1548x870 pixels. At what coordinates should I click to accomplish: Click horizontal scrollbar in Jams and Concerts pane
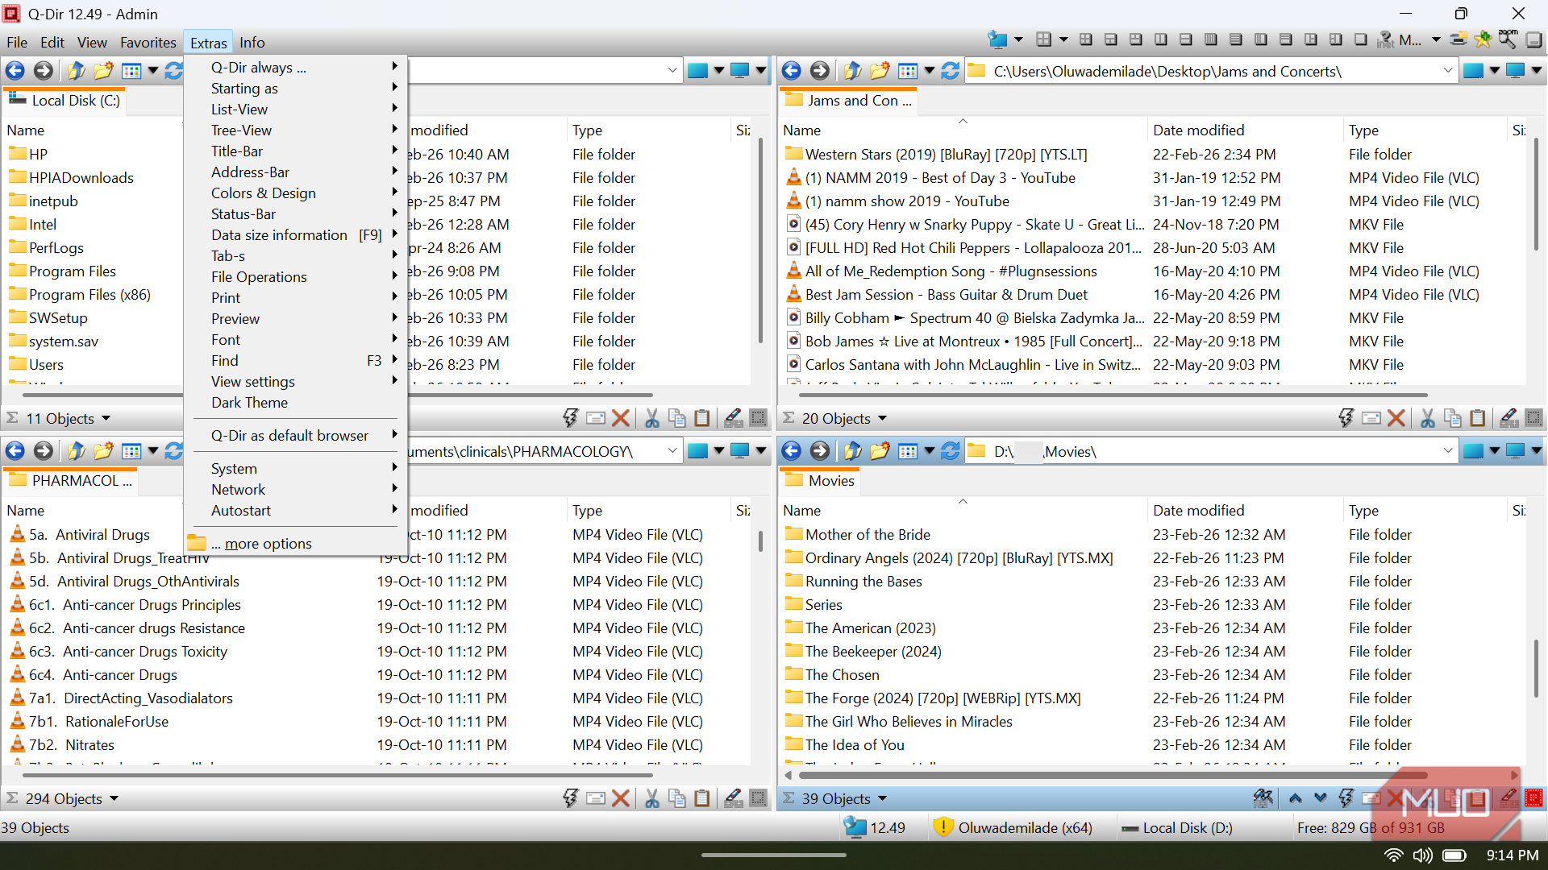[x=1113, y=395]
